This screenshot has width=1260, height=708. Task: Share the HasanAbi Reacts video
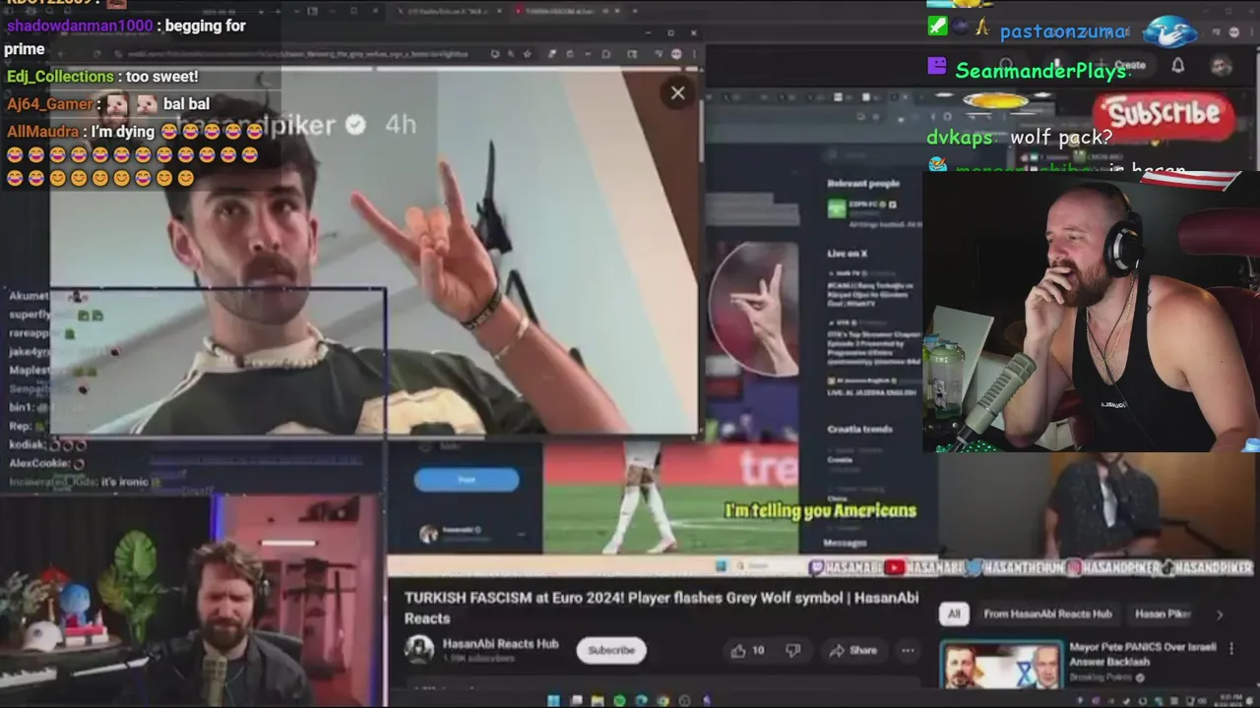tap(852, 650)
